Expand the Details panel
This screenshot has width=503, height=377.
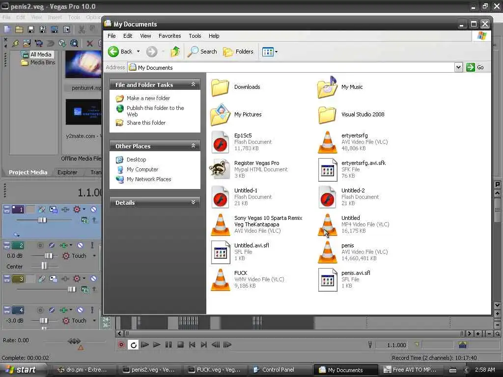193,202
